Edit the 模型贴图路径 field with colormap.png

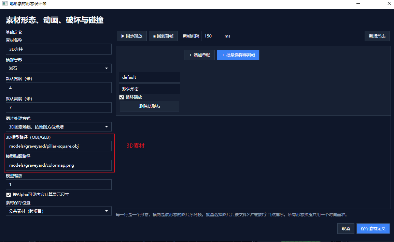click(58, 165)
